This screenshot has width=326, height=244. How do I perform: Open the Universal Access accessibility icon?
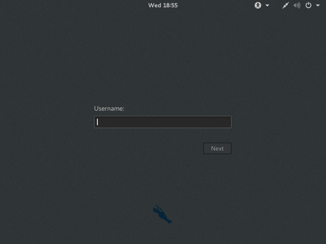click(258, 5)
